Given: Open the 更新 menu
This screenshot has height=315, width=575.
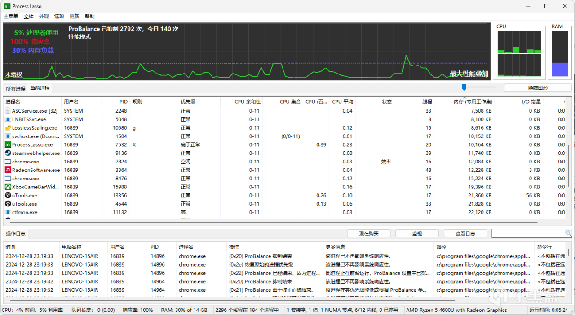Looking at the screenshot, I should [75, 16].
